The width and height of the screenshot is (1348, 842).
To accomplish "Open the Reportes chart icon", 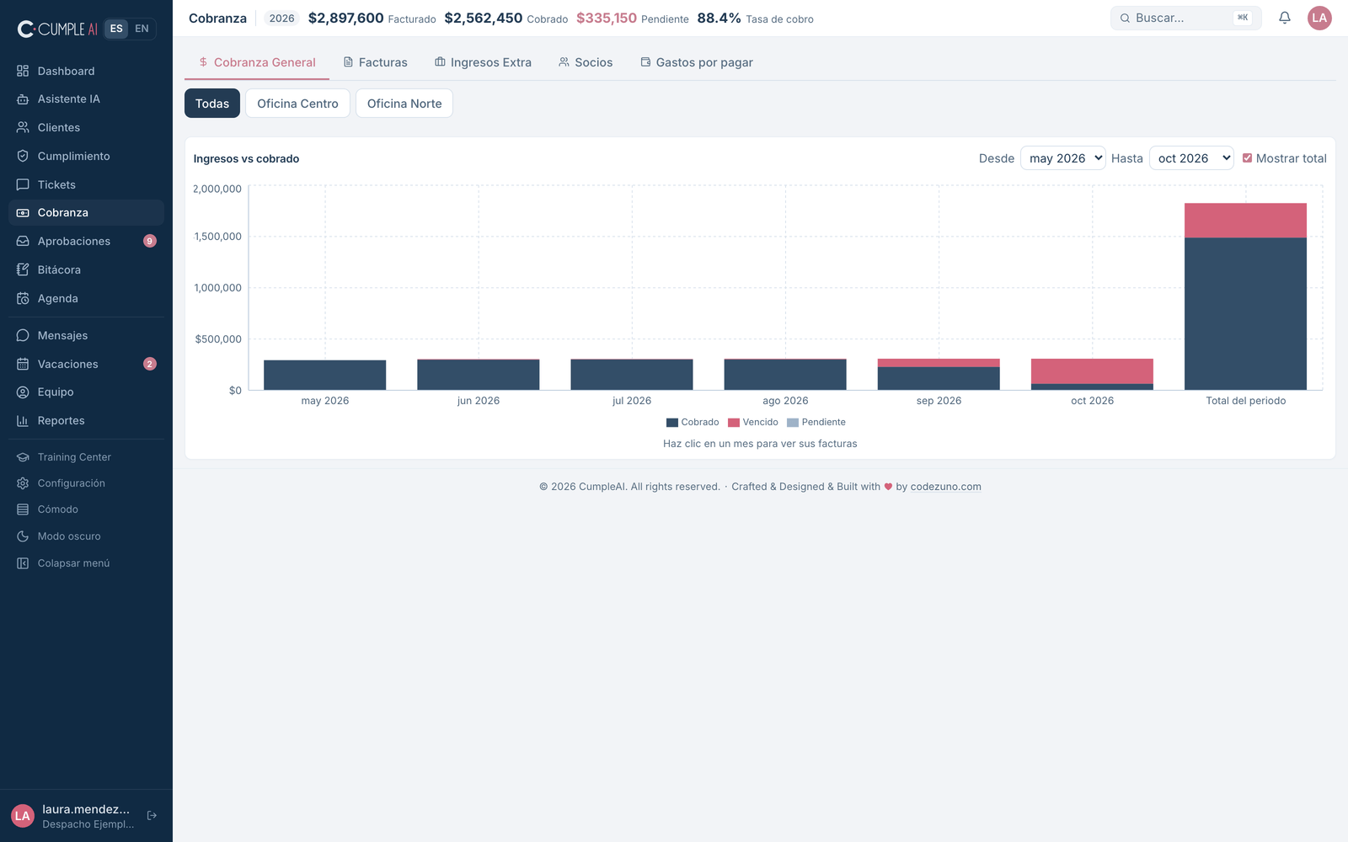I will [23, 420].
